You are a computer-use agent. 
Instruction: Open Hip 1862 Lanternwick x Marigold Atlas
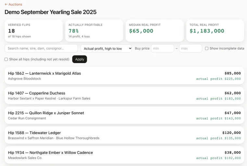(124, 76)
